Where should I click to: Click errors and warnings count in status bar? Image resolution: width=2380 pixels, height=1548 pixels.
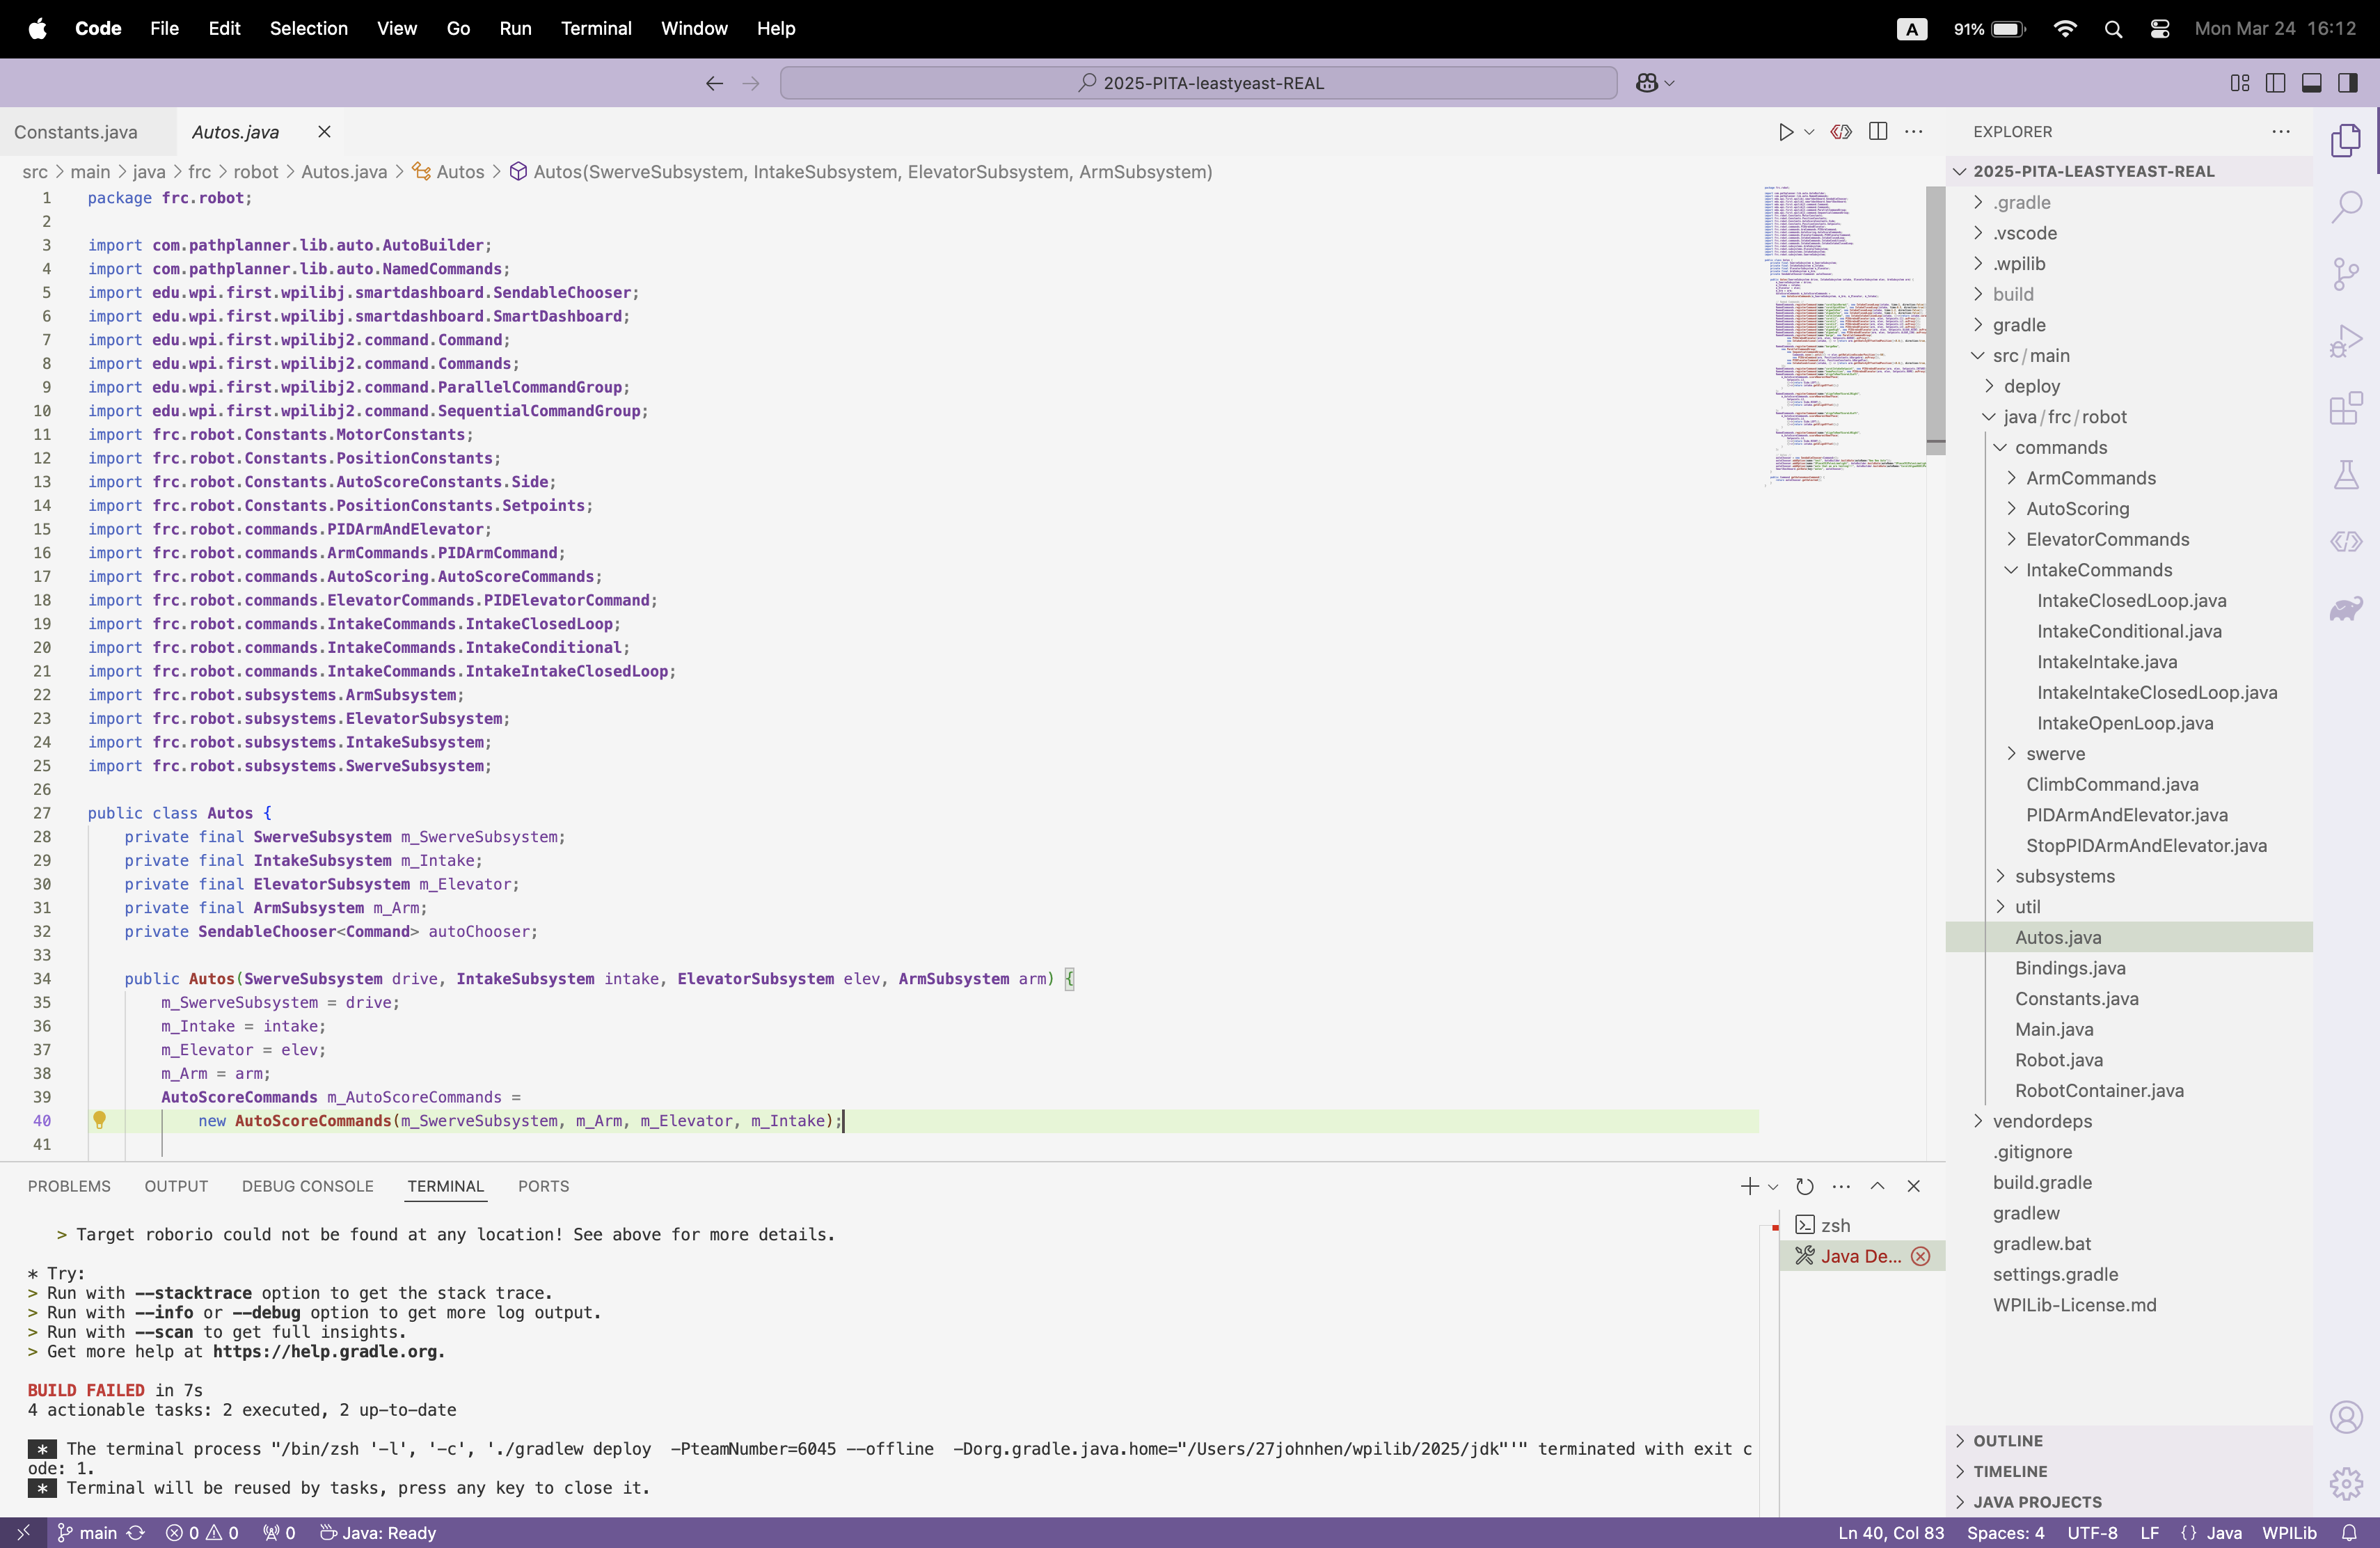tap(202, 1533)
